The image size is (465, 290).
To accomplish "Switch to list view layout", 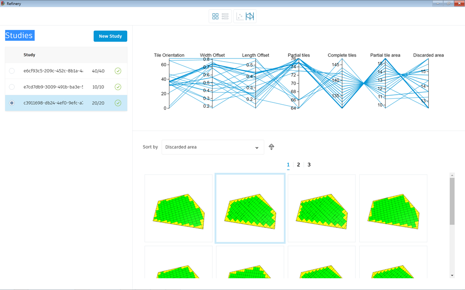I will (x=225, y=16).
